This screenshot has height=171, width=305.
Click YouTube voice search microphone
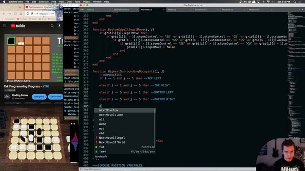[x=59, y=26]
